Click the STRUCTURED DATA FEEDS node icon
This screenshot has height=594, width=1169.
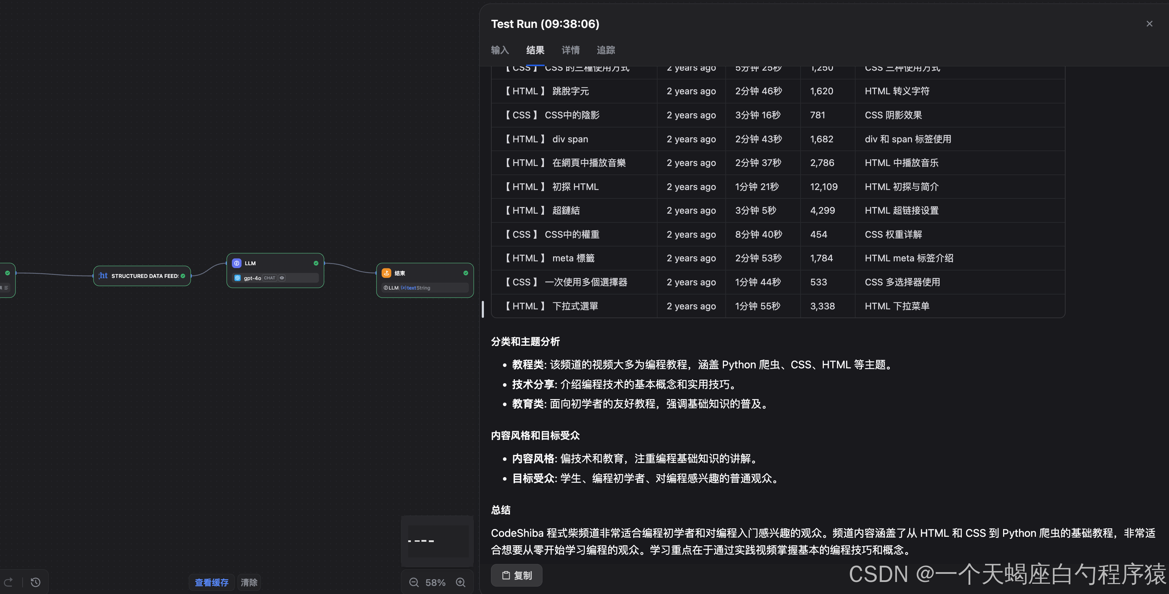(x=103, y=276)
